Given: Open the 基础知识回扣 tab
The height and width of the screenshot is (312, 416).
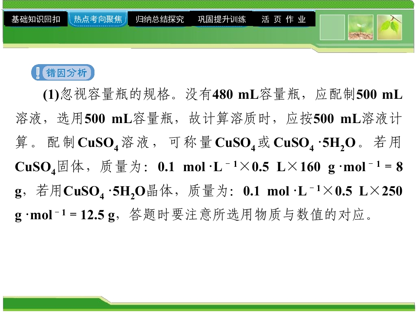Looking at the screenshot, I should [x=36, y=19].
